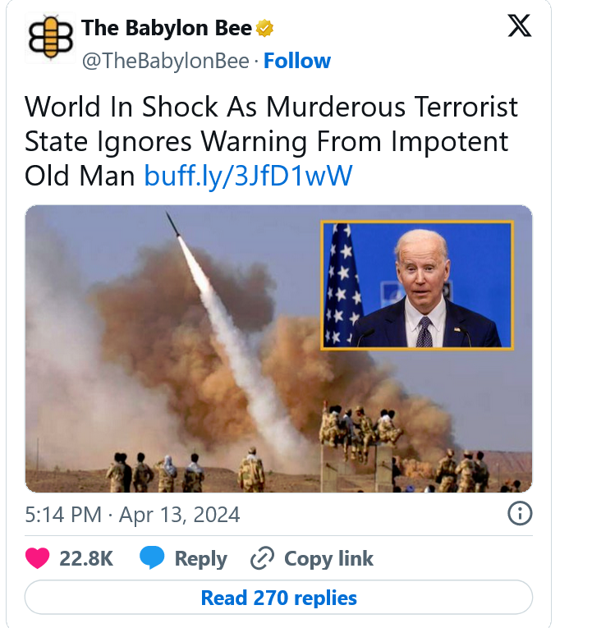Viewport: 592px width, 628px height.
Task: Follow The Babylon Bee account
Action: pyautogui.click(x=296, y=61)
